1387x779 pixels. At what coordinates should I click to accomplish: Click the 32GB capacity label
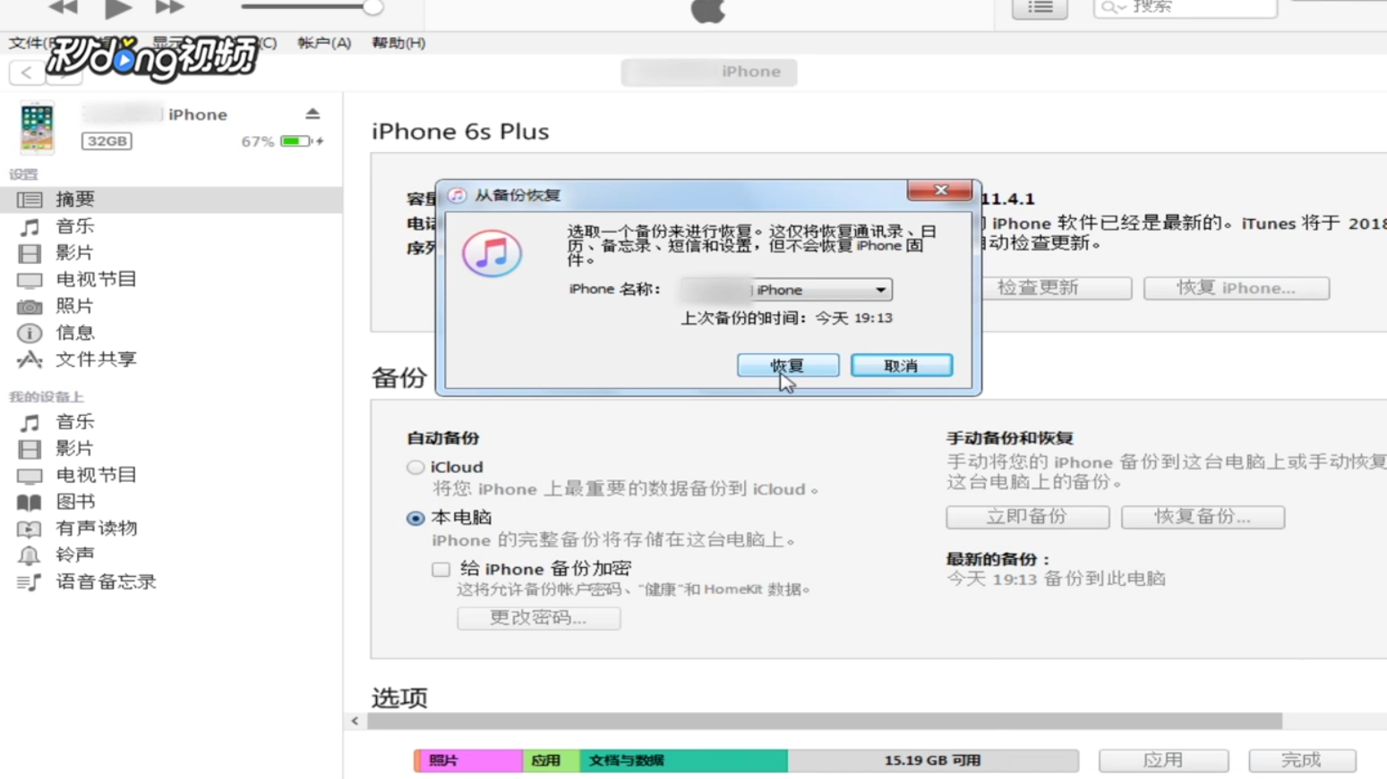click(x=107, y=141)
